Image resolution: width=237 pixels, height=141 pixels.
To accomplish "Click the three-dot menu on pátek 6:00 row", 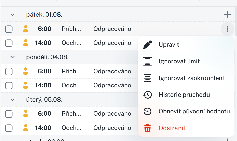I will coord(227,29).
